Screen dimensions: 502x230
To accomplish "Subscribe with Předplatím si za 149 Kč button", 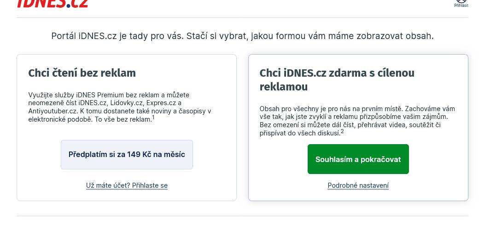I will [x=127, y=155].
